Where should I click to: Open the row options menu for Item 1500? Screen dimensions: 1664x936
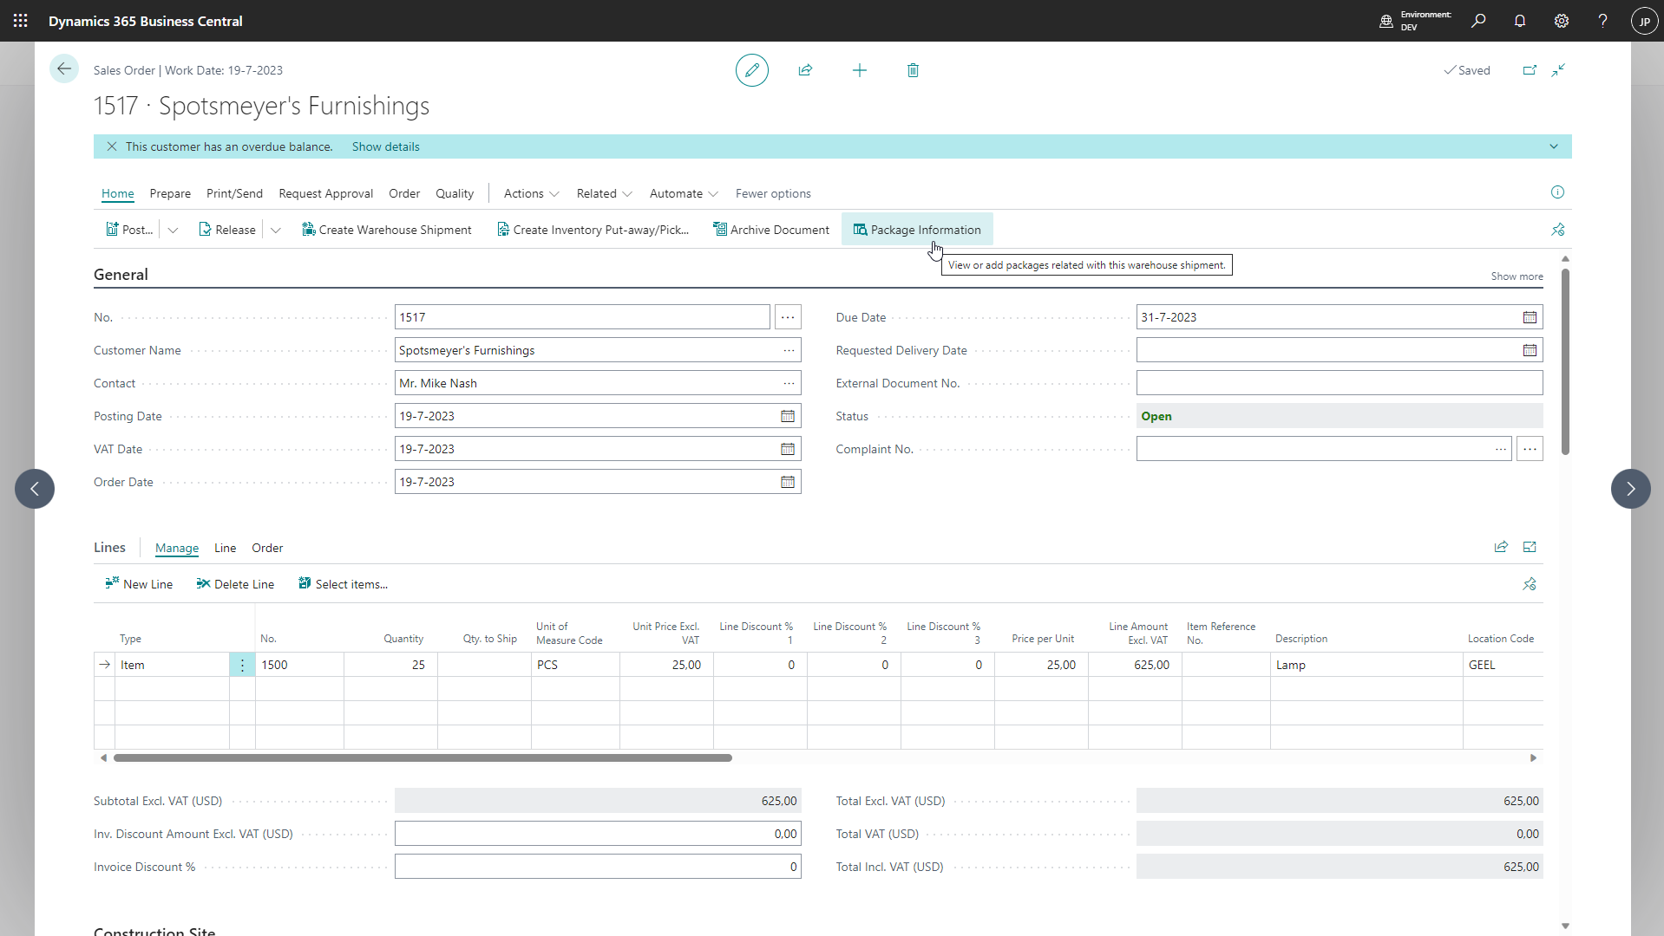(242, 665)
